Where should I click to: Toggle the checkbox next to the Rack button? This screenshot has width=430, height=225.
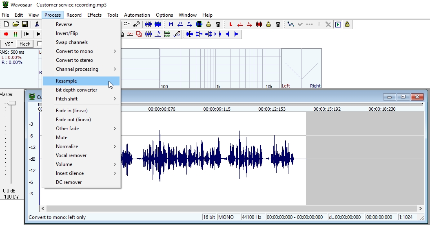(40, 44)
